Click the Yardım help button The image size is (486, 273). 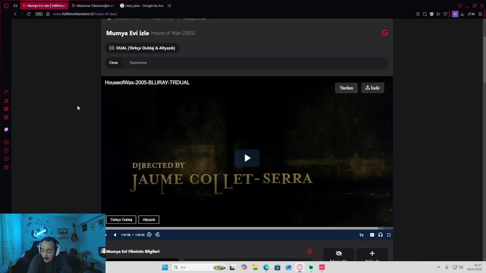coord(346,88)
